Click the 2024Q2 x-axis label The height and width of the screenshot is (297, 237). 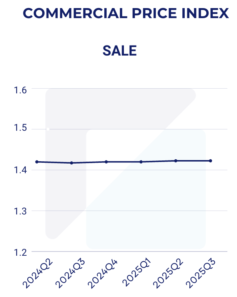[38, 274]
